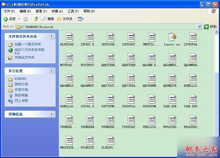
Task: Select the WPSNOTIF file icon
Action: click(x=90, y=140)
